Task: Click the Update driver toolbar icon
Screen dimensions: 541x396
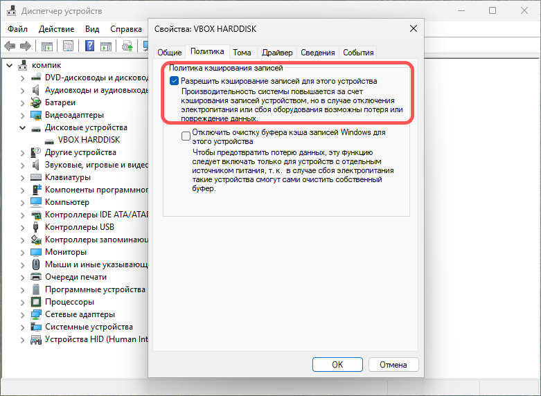Action: pyautogui.click(x=127, y=46)
